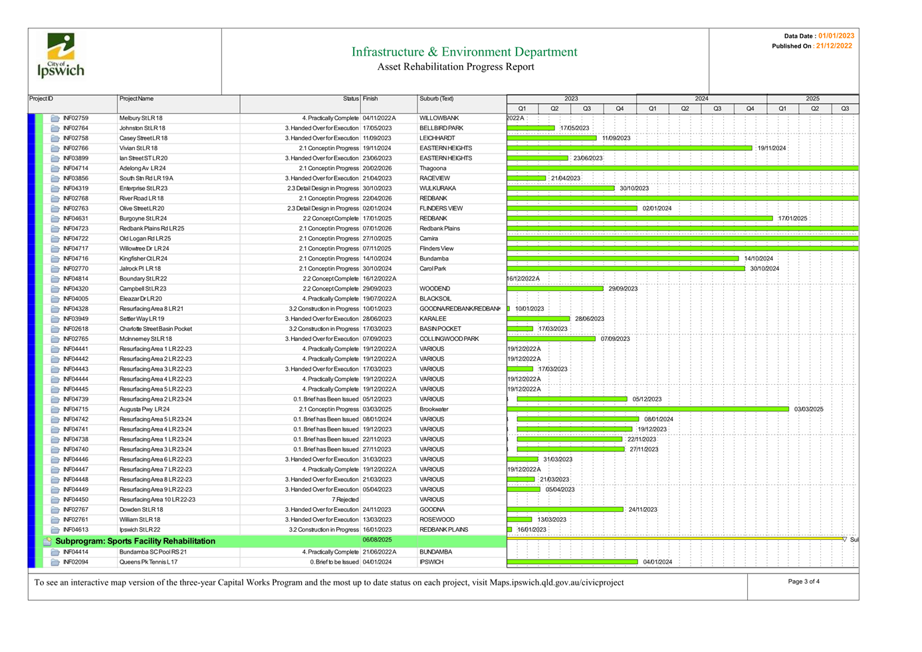This screenshot has width=922, height=652.
Task: Click the folder icon beside INF02770
Action: (x=55, y=269)
